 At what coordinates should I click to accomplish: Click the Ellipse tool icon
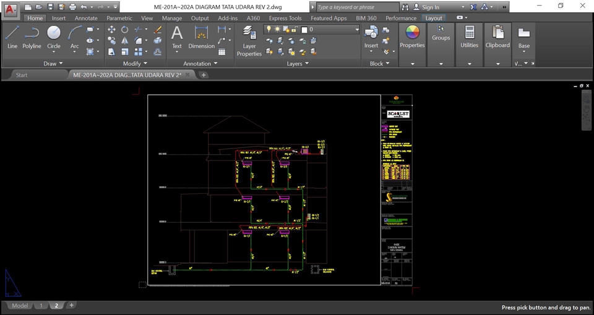[x=90, y=40]
